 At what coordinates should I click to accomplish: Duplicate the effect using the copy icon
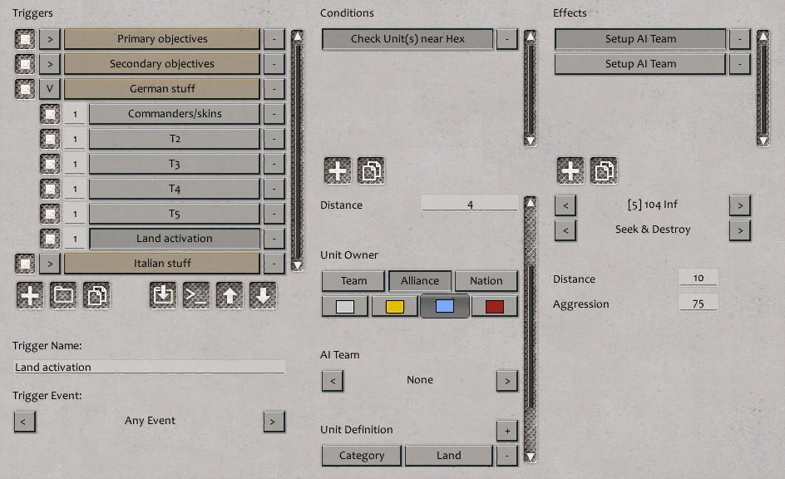(603, 170)
